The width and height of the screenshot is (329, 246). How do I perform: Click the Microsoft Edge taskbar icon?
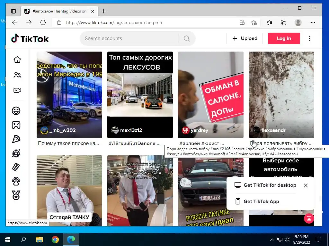point(71,240)
